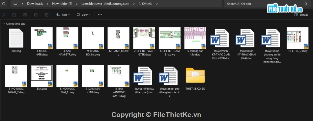This screenshot has height=121, width=313.
Task: Select 8-HO NUOC MAI_1.dwg thumbnail
Action: click(x=67, y=76)
